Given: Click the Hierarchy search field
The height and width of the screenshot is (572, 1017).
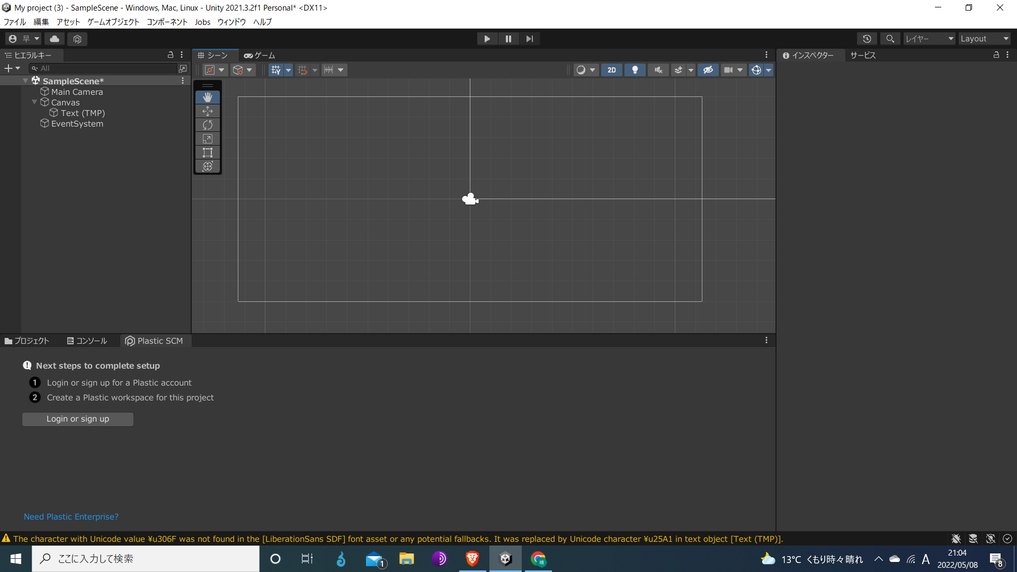Looking at the screenshot, I should [103, 68].
